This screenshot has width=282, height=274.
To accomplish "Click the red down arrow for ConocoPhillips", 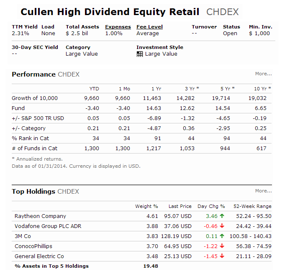I will [x=222, y=246].
